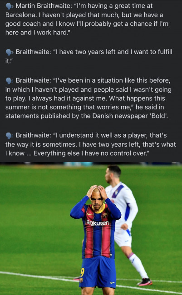Click the speaking-head emoji before "I understand it well"
The height and width of the screenshot is (295, 182).
tap(9, 135)
